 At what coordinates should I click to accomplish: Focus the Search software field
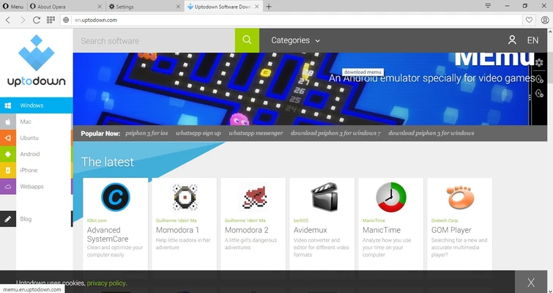point(154,40)
